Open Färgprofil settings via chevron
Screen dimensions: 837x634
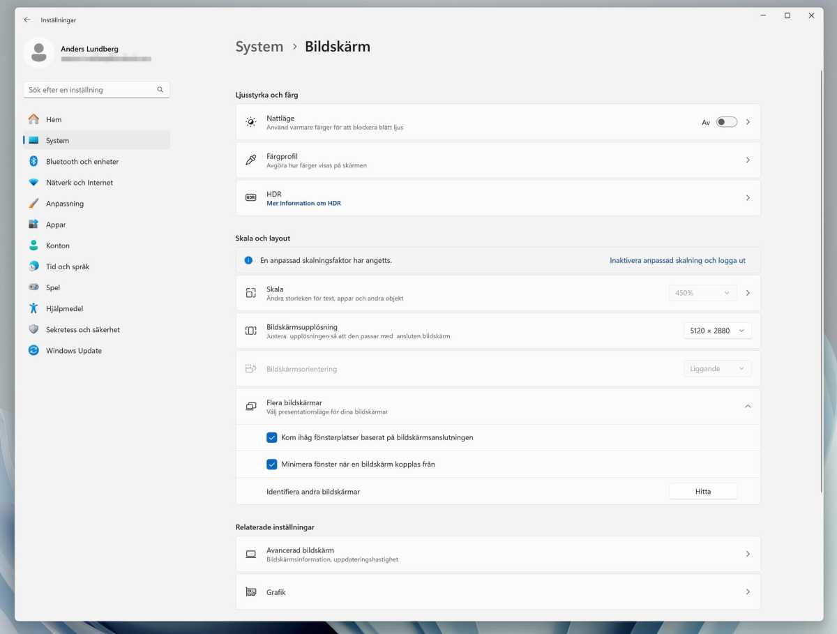click(747, 160)
